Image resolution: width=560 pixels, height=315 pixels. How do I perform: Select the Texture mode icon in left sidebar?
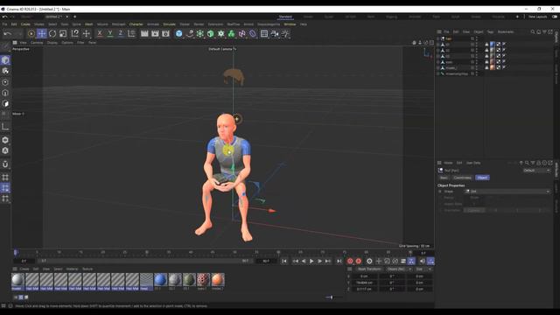5,71
